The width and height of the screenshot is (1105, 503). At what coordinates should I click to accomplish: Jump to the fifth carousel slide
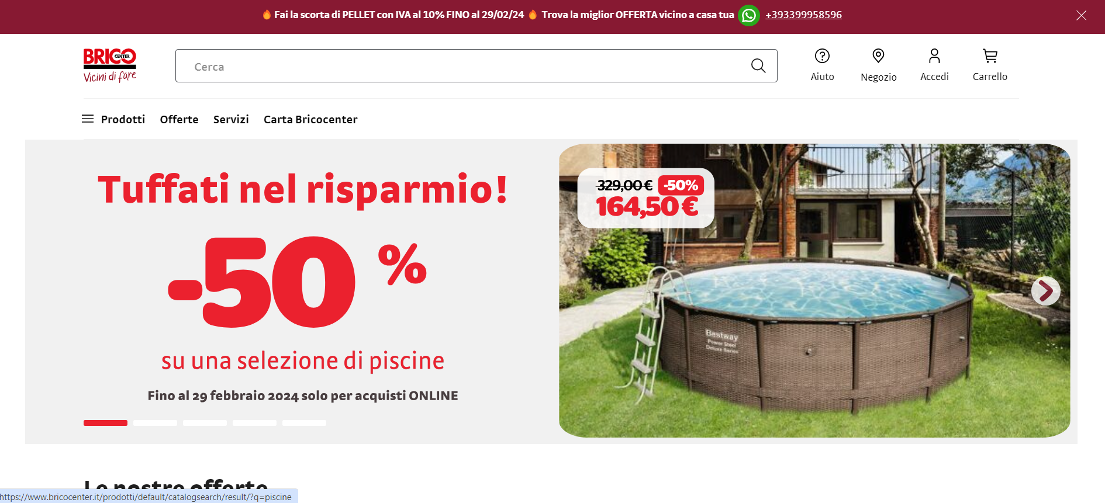pos(304,423)
